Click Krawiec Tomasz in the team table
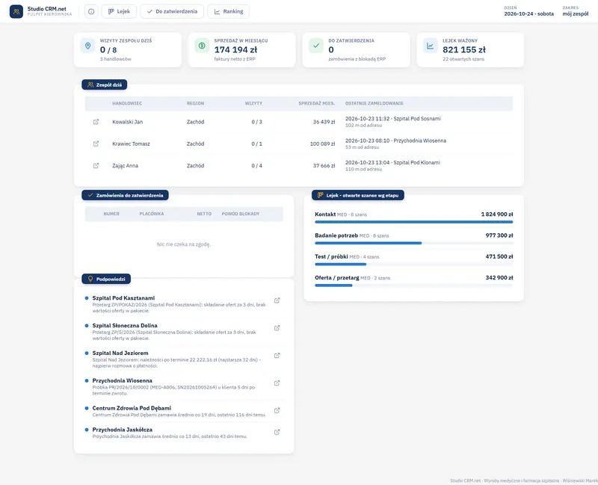 tap(131, 143)
